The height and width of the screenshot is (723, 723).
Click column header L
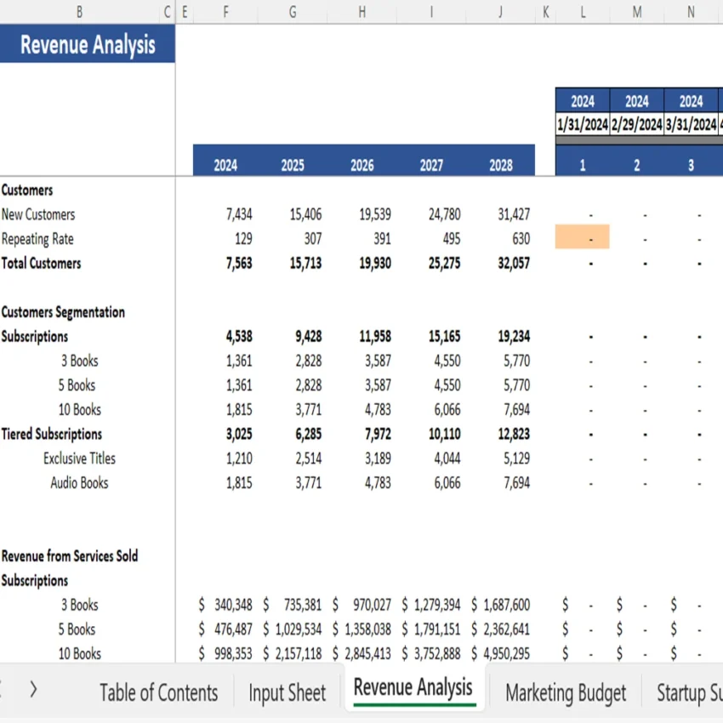(583, 12)
